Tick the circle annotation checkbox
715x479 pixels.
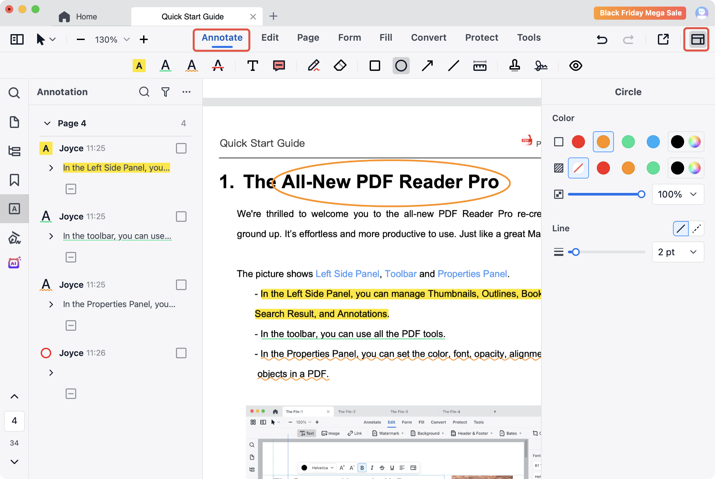[181, 353]
